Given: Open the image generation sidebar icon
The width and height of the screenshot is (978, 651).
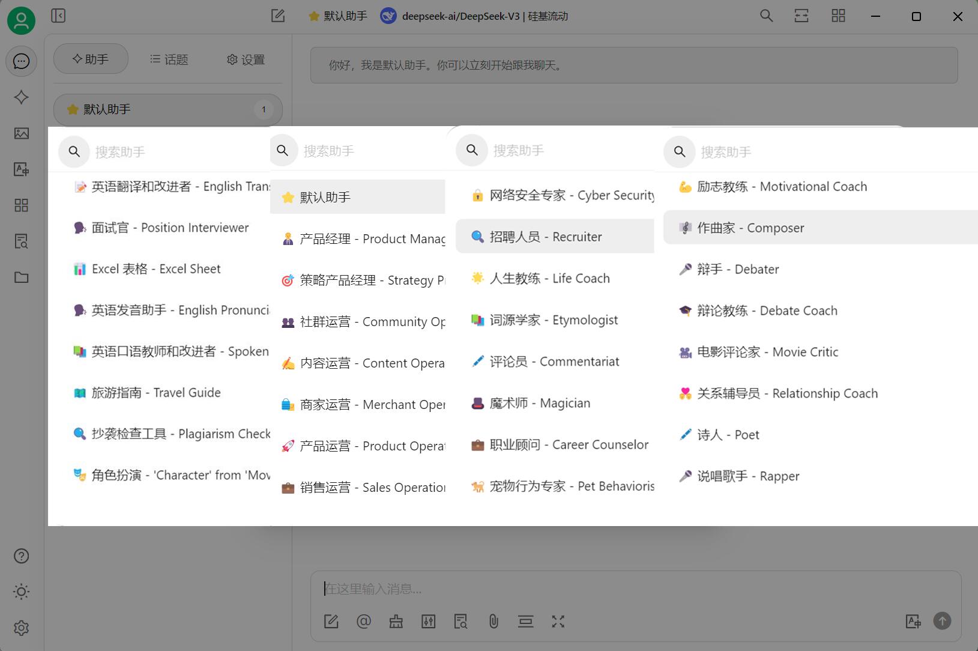Looking at the screenshot, I should pos(22,133).
